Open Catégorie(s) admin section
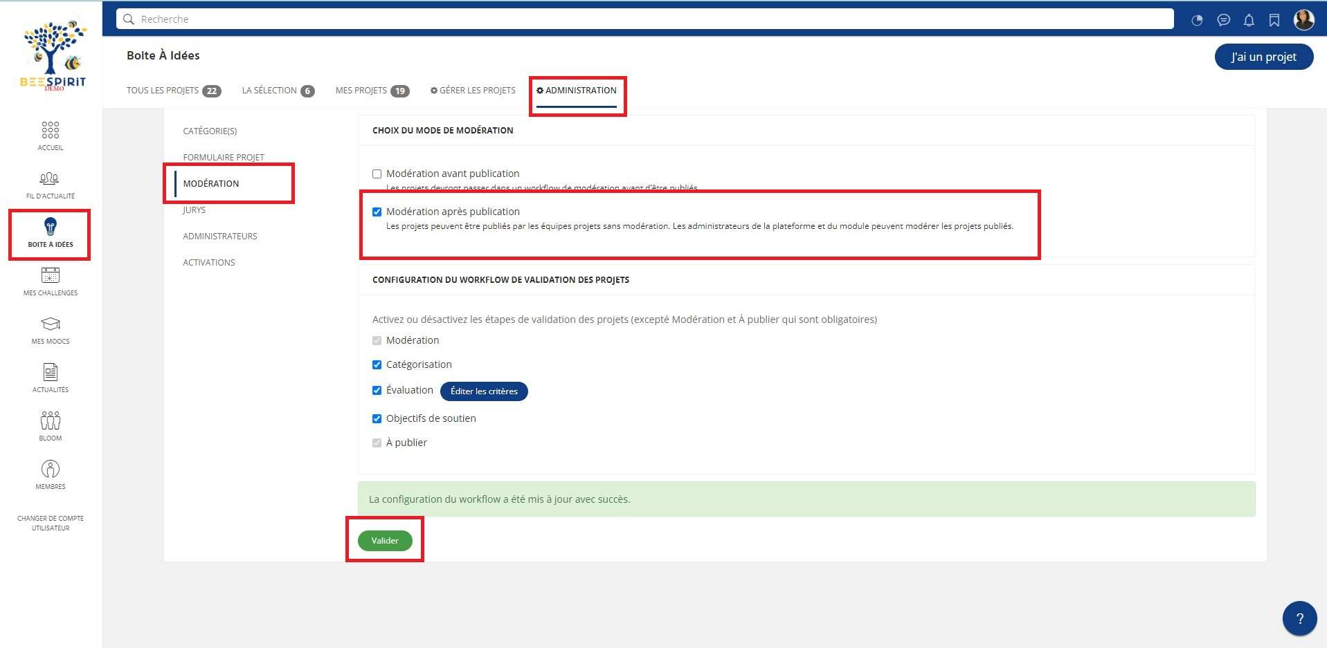Screen dimensions: 1327x648 210,131
